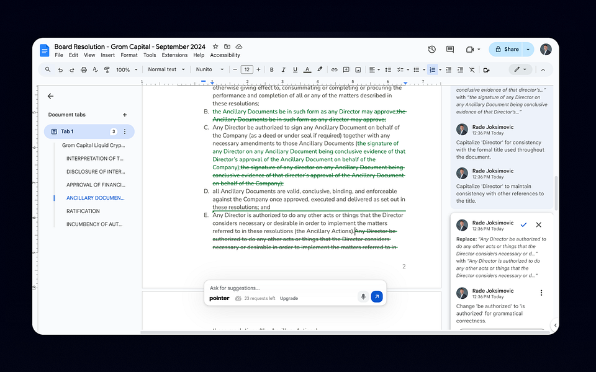Click the Upgrade link in the Pointer bar

(289, 298)
